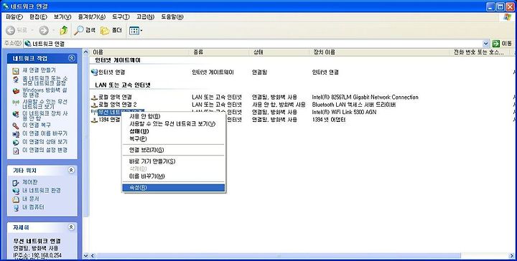
Task: Click 사용할 수 있는 무선 네트워크 보기 sidebar link
Action: pos(45,104)
